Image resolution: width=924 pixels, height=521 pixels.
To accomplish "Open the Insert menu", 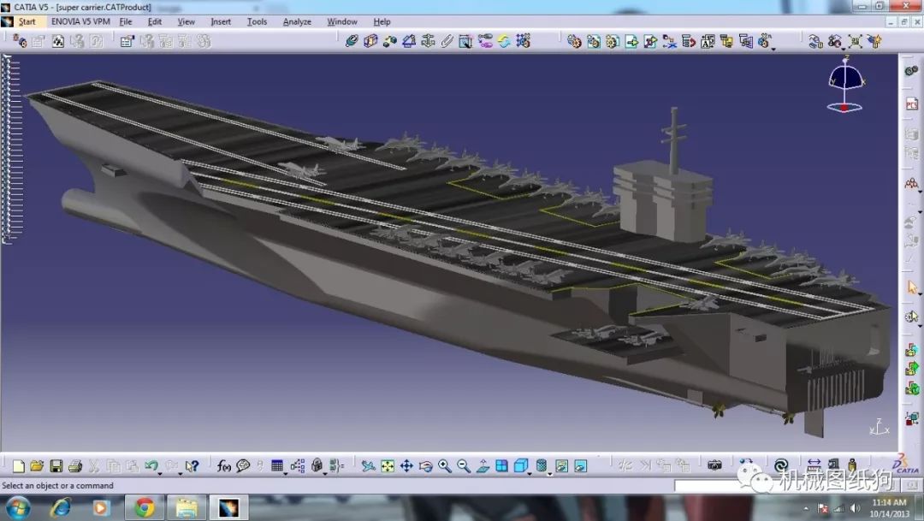I will 221,21.
